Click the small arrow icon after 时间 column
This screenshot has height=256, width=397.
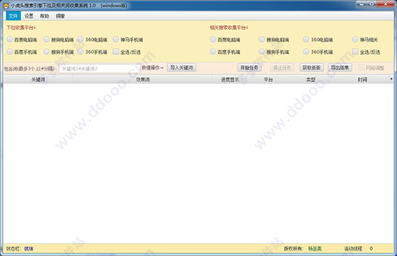click(x=391, y=79)
